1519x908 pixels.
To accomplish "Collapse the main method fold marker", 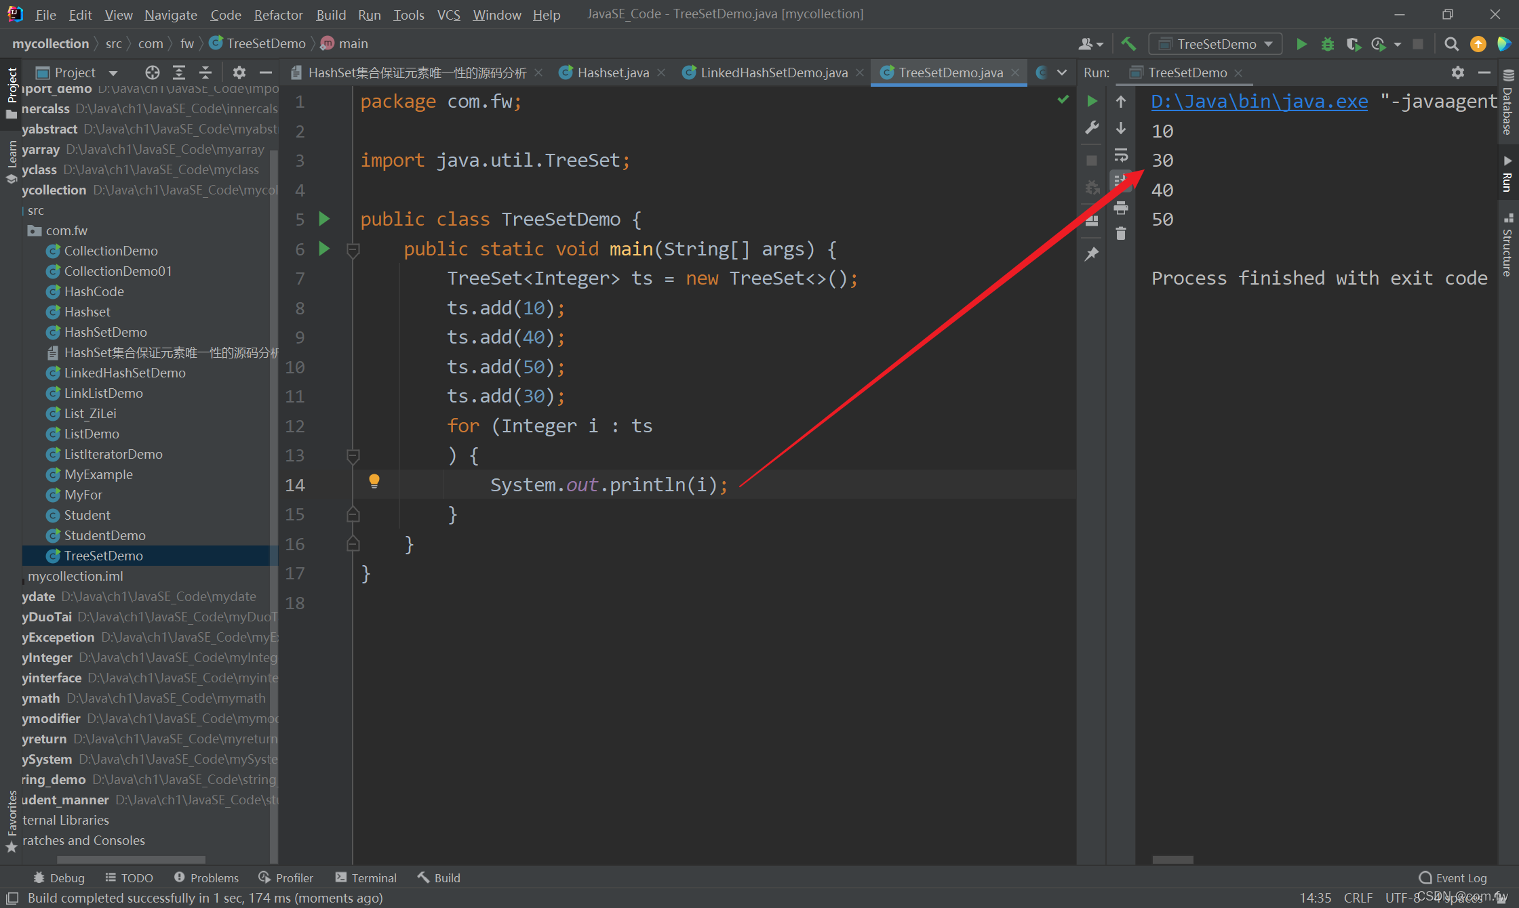I will pyautogui.click(x=353, y=250).
